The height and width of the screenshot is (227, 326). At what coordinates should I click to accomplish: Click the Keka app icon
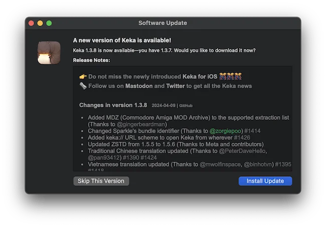click(50, 53)
